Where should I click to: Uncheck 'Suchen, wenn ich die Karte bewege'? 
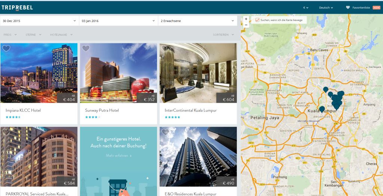tap(257, 20)
